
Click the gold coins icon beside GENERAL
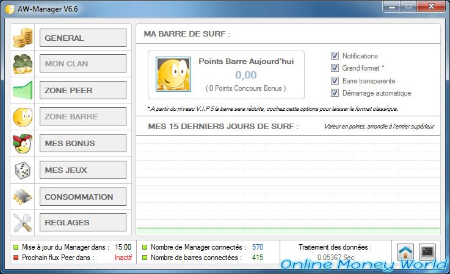(23, 38)
